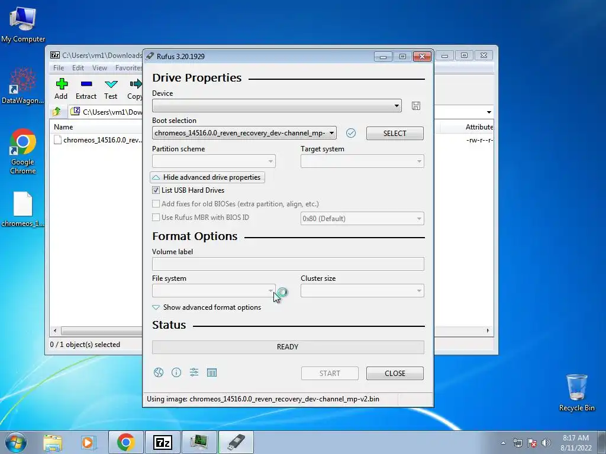Minimize the Rufus window
This screenshot has width=606, height=454.
click(x=383, y=56)
